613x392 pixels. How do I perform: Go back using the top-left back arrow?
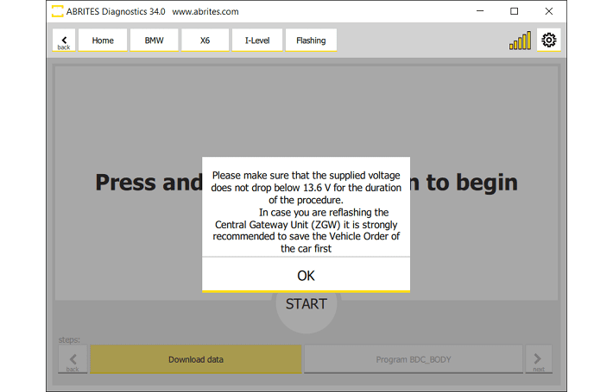point(64,40)
